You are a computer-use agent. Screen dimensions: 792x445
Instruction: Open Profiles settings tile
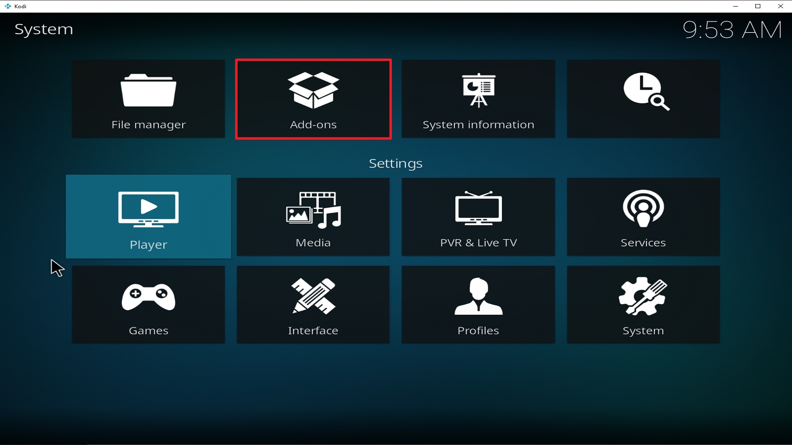tap(478, 305)
